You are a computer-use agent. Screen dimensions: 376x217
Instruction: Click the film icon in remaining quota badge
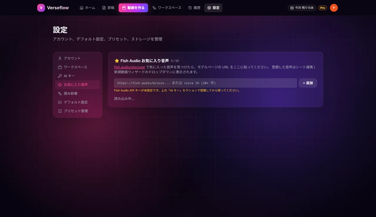pyautogui.click(x=292, y=8)
